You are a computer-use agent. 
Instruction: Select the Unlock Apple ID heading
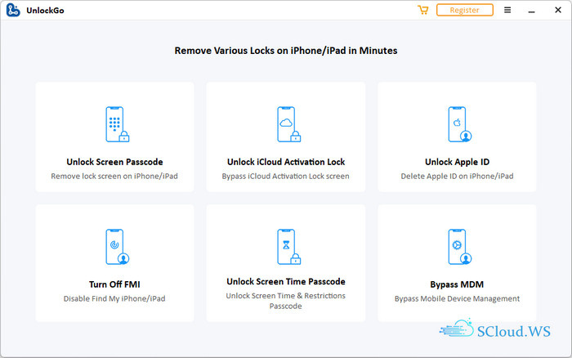click(457, 162)
